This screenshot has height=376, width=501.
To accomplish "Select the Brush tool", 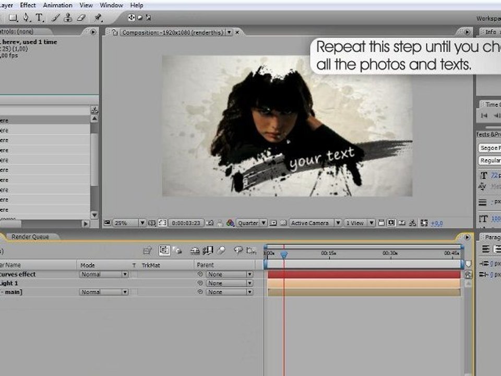I will 55,18.
